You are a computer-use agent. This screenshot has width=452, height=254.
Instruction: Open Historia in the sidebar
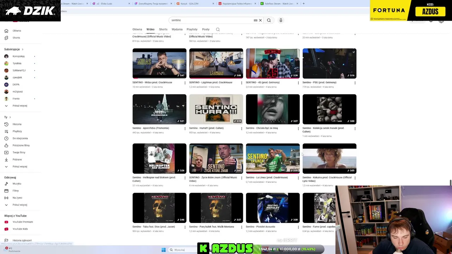tap(17, 124)
